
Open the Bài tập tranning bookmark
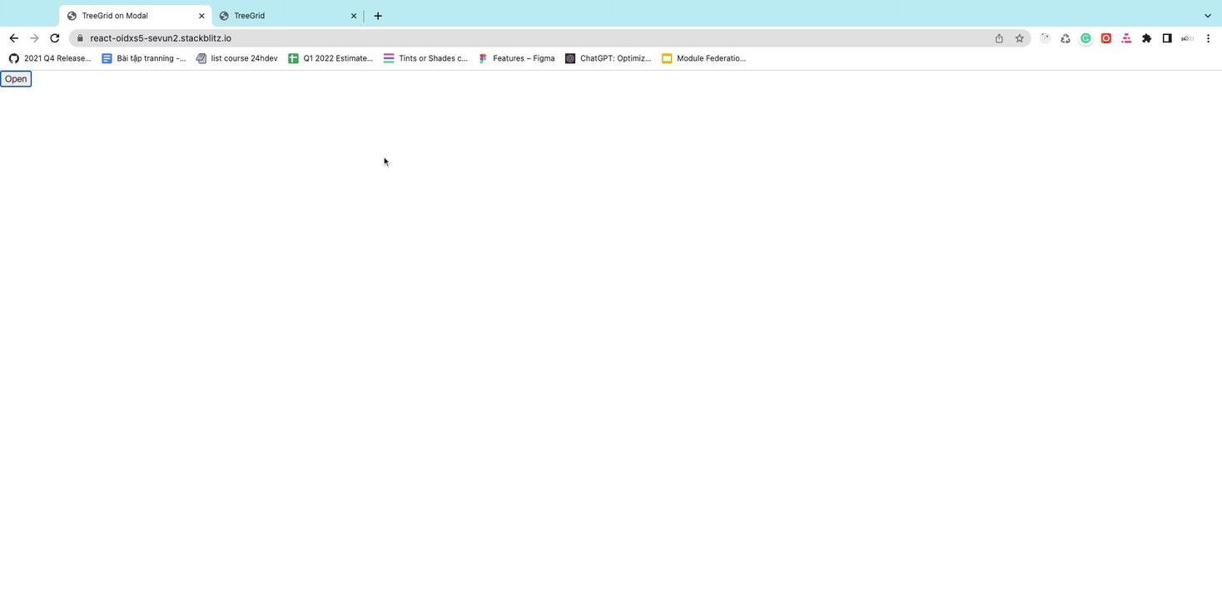click(x=143, y=58)
